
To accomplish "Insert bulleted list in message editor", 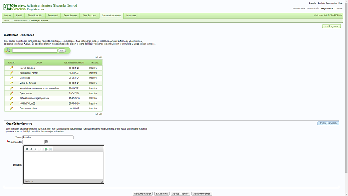I will pos(41,149).
